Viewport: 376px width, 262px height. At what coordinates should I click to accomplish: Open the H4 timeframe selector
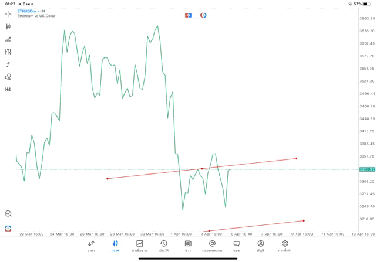tap(8, 90)
